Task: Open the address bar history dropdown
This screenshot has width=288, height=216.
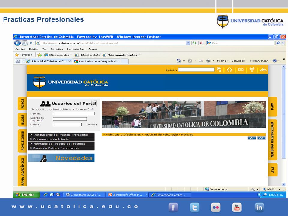Action: [188, 43]
